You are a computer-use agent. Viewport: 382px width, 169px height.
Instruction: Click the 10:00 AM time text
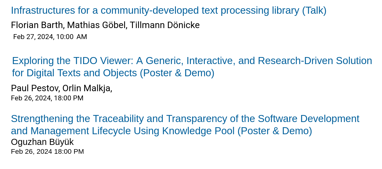72,37
